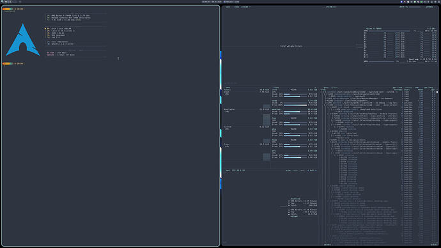Open the launcher icon in the top bar
The height and width of the screenshot is (248, 441).
click(3, 1)
